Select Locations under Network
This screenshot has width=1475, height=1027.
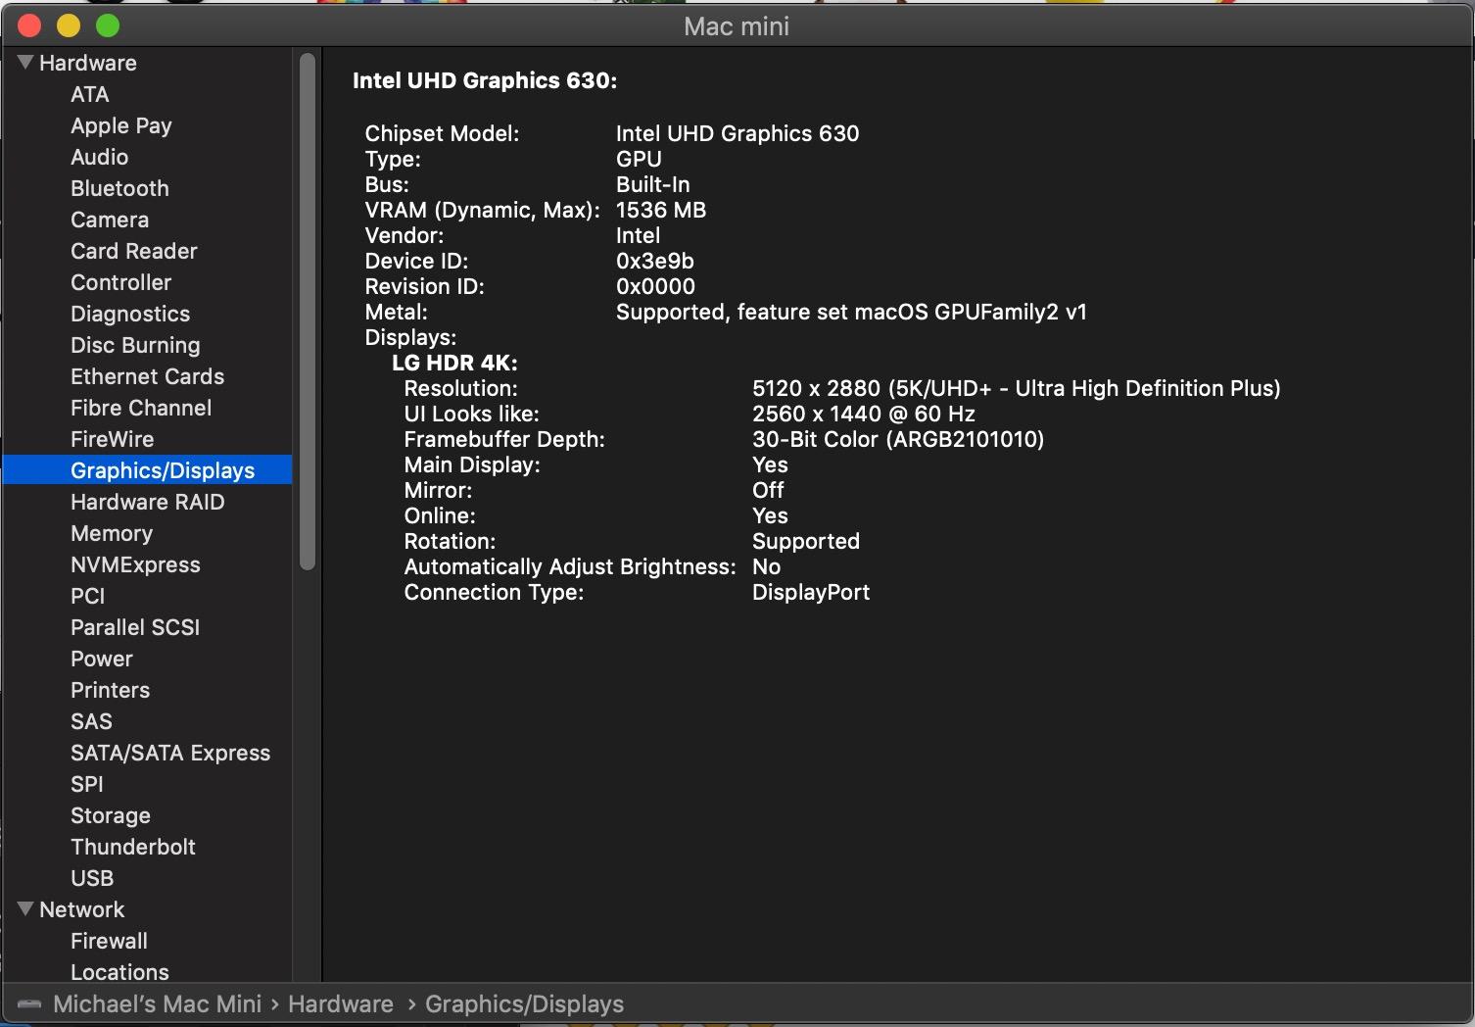(119, 972)
